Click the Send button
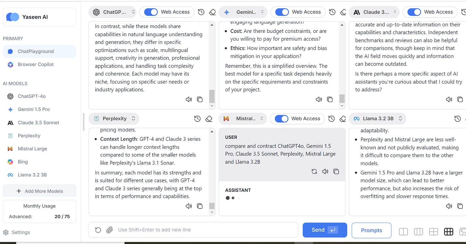466x244 pixels. pyautogui.click(x=325, y=230)
